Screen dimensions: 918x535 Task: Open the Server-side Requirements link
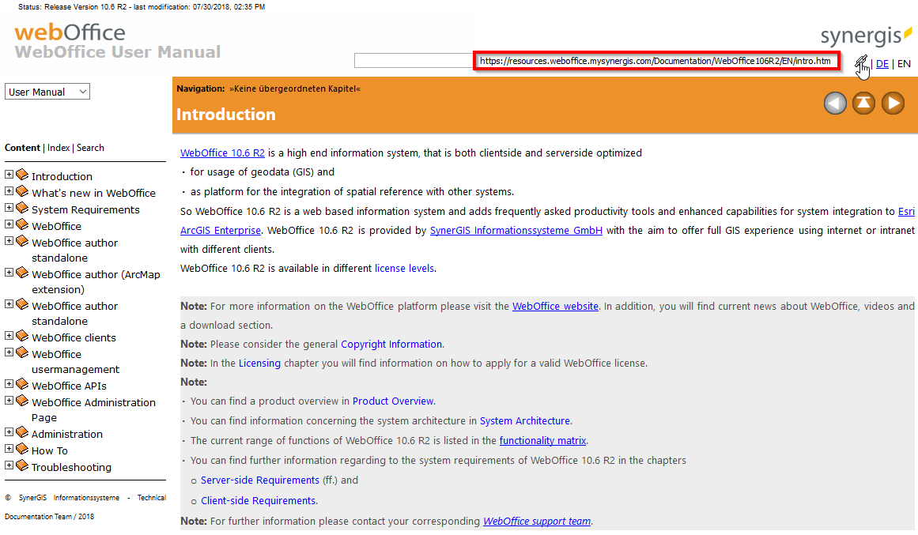[260, 480]
